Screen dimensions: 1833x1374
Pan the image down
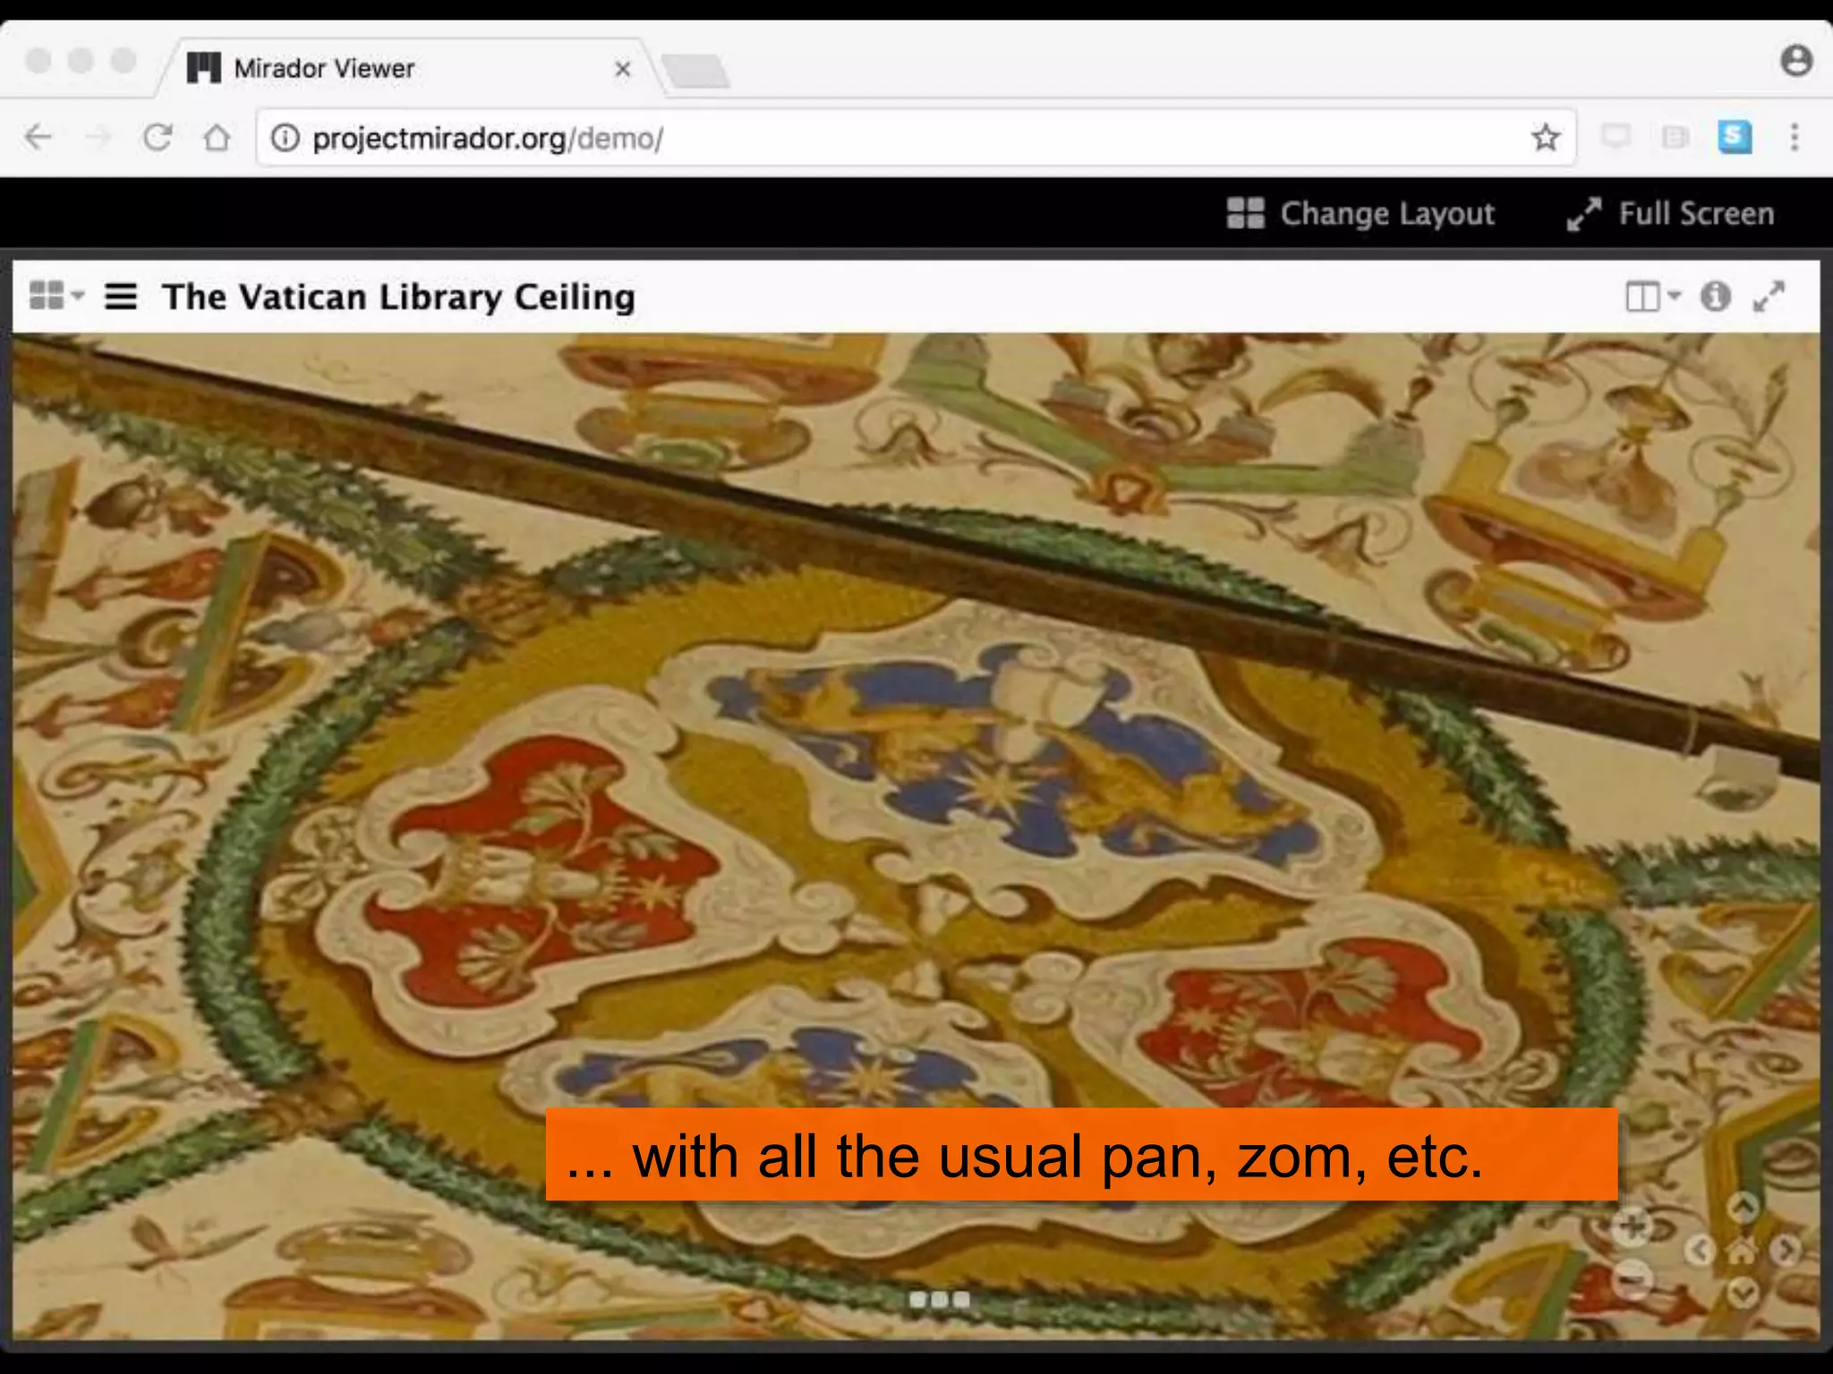coord(1742,1292)
